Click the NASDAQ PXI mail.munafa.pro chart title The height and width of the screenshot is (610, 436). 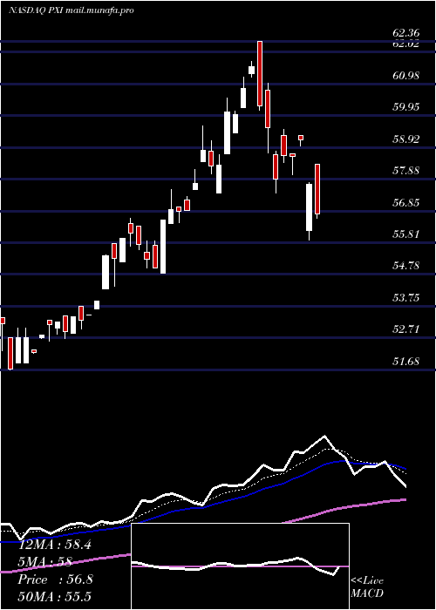(x=72, y=10)
